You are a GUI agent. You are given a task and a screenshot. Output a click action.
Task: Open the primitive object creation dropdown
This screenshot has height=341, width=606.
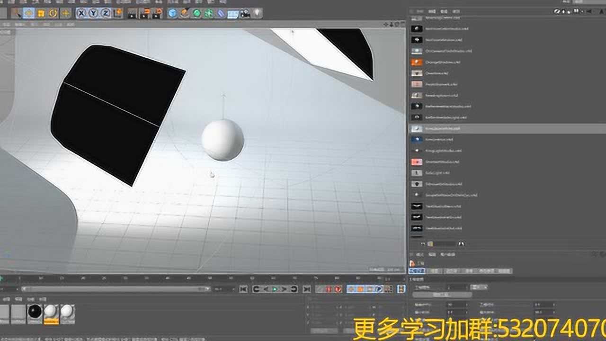click(x=172, y=14)
